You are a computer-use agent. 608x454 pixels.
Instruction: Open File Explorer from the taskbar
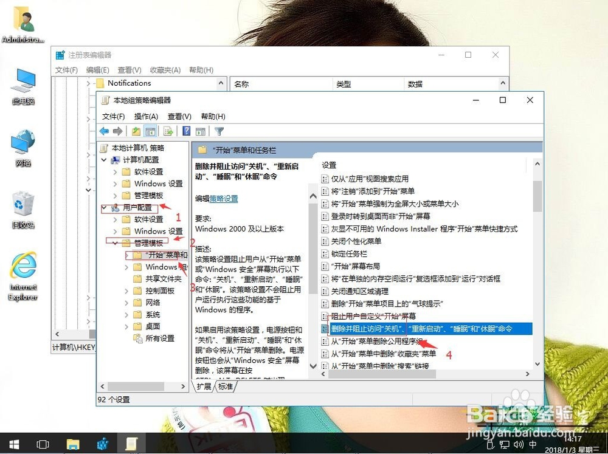coord(73,444)
